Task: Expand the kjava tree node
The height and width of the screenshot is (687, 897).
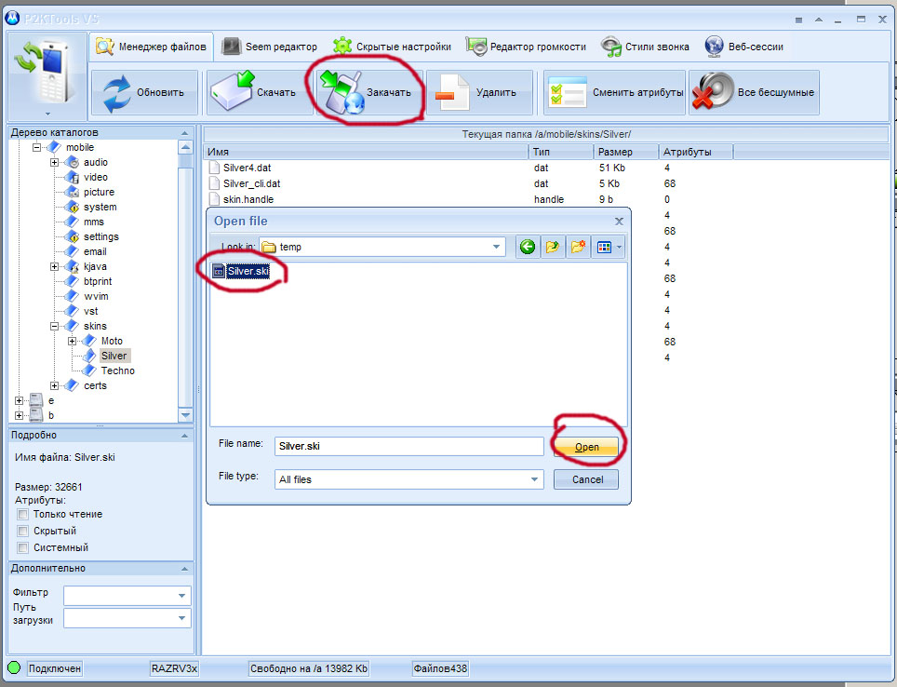Action: 54,266
